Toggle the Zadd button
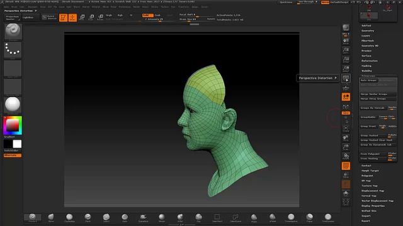The height and width of the screenshot is (226, 403). point(147,15)
